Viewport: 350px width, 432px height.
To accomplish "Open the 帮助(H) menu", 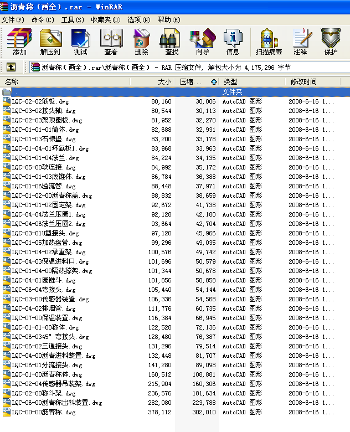I will [x=169, y=20].
